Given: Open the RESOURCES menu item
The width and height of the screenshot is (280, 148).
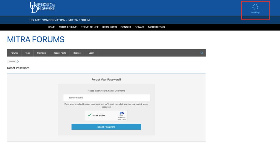Looking at the screenshot, I should click(x=109, y=27).
